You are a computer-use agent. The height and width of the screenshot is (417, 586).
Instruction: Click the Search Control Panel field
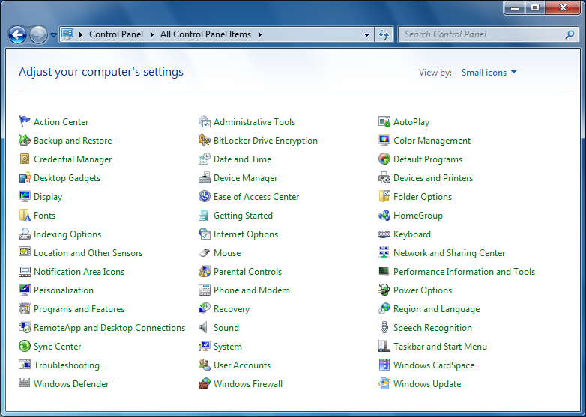point(482,34)
